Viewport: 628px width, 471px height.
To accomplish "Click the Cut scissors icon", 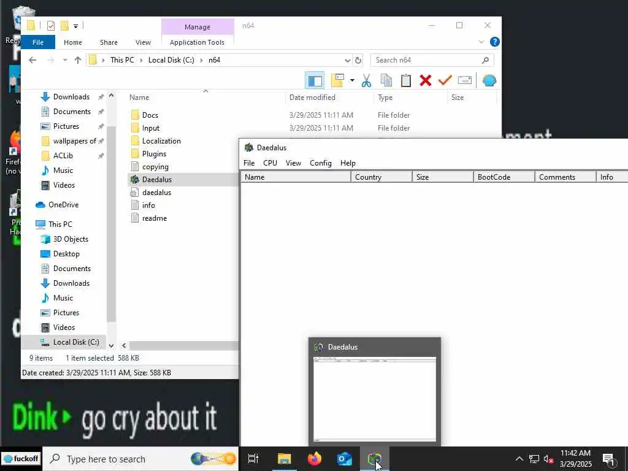I will [366, 80].
